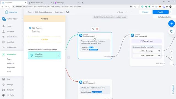Click the heart favorites icon

point(172,31)
